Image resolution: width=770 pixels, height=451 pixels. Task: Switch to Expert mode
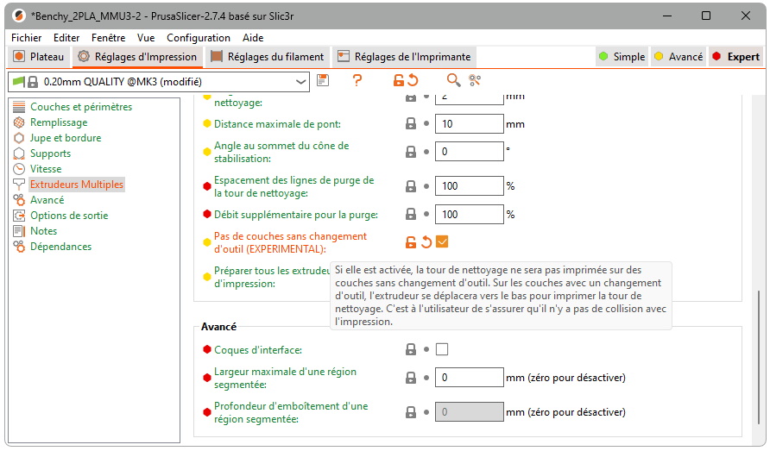click(735, 57)
